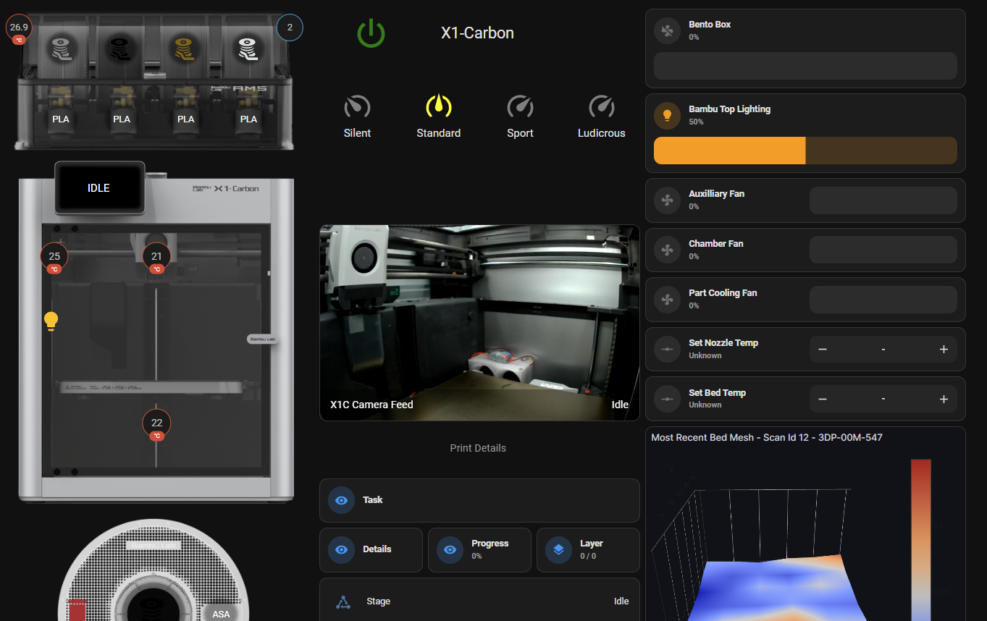The image size is (987, 621).
Task: Click the bed mesh color scale bar
Action: point(920,539)
